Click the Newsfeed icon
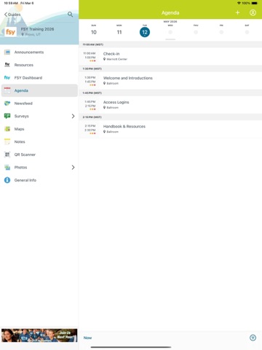Image resolution: width=262 pixels, height=350 pixels. pos(7,104)
